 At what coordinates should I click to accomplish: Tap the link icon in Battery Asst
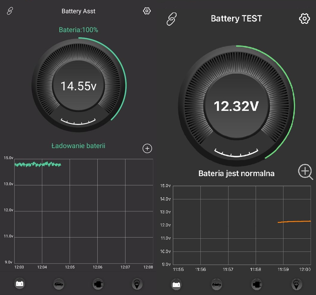point(10,11)
